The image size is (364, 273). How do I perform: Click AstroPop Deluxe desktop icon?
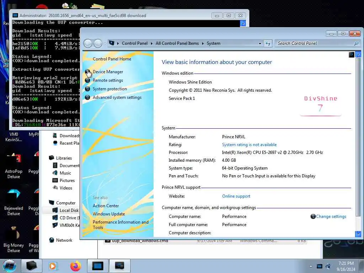[14, 166]
